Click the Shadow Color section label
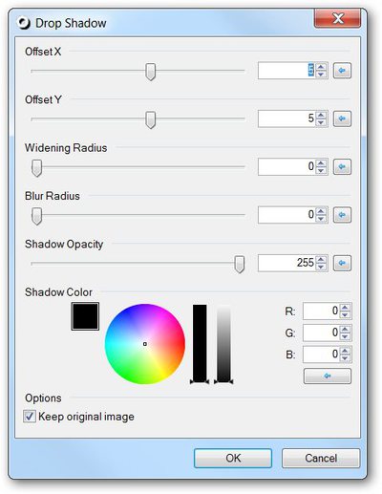Viewport: 382px width, 494px height. (58, 292)
